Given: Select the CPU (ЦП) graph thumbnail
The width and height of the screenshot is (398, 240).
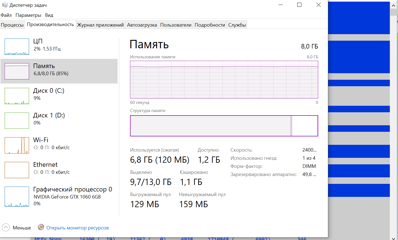Looking at the screenshot, I should click(17, 47).
